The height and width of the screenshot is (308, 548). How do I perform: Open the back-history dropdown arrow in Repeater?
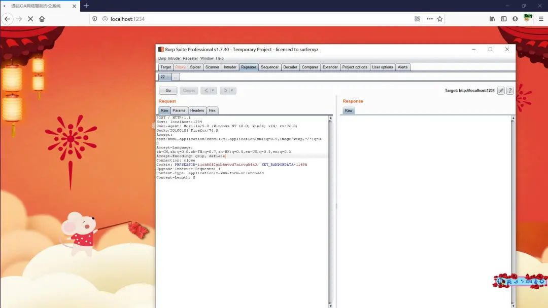coord(213,90)
